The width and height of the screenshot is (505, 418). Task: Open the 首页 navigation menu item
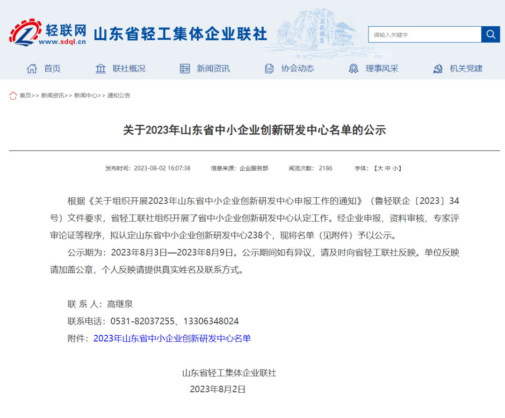pyautogui.click(x=52, y=69)
